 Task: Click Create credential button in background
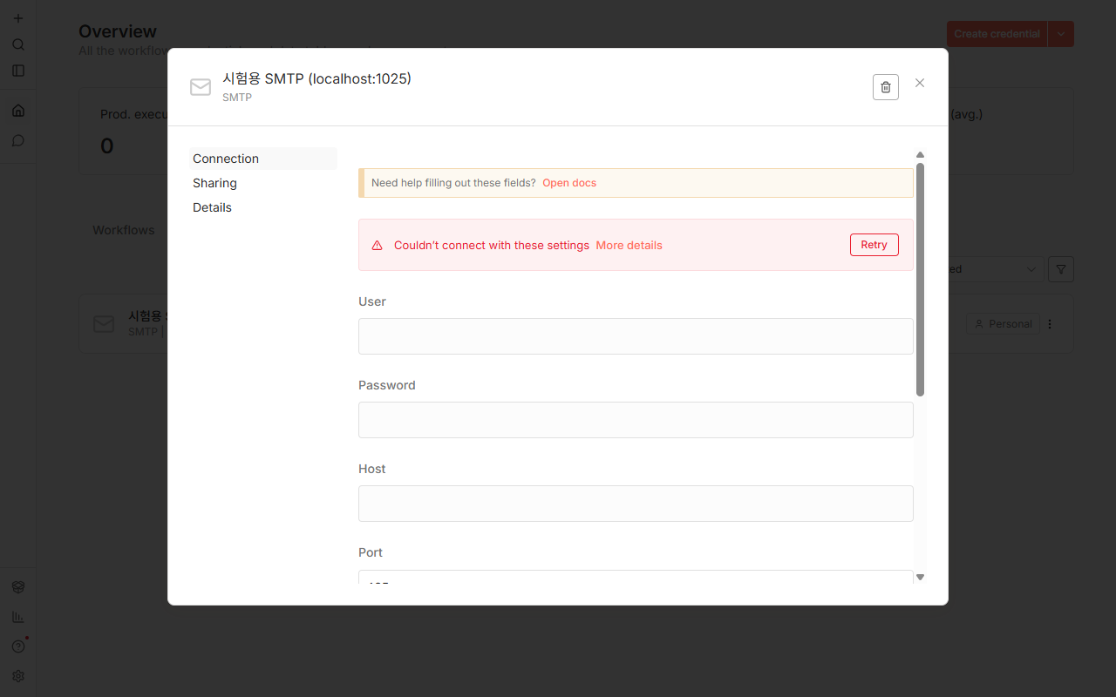pos(997,34)
